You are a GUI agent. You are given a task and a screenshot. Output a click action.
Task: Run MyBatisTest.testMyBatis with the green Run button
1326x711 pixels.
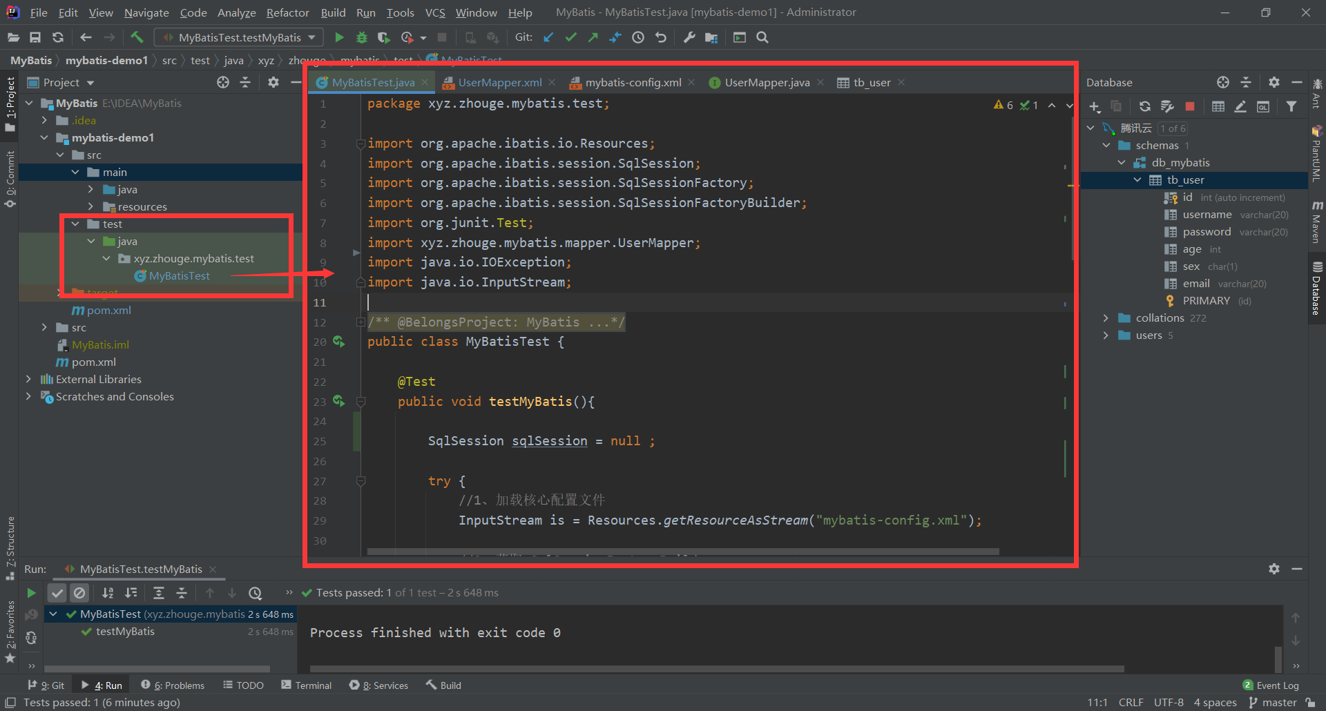[x=339, y=37]
